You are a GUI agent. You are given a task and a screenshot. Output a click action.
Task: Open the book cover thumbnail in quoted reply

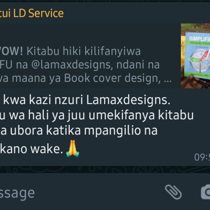click(x=195, y=56)
